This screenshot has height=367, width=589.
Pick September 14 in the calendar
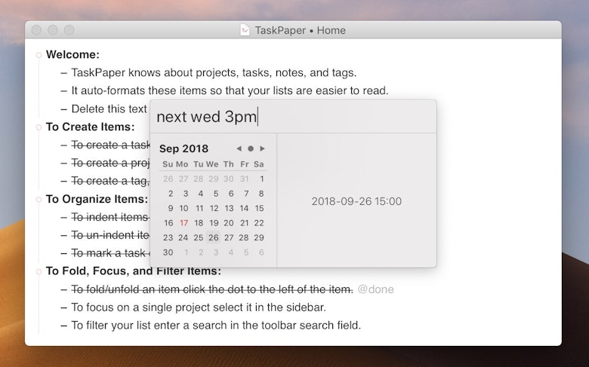(x=244, y=208)
